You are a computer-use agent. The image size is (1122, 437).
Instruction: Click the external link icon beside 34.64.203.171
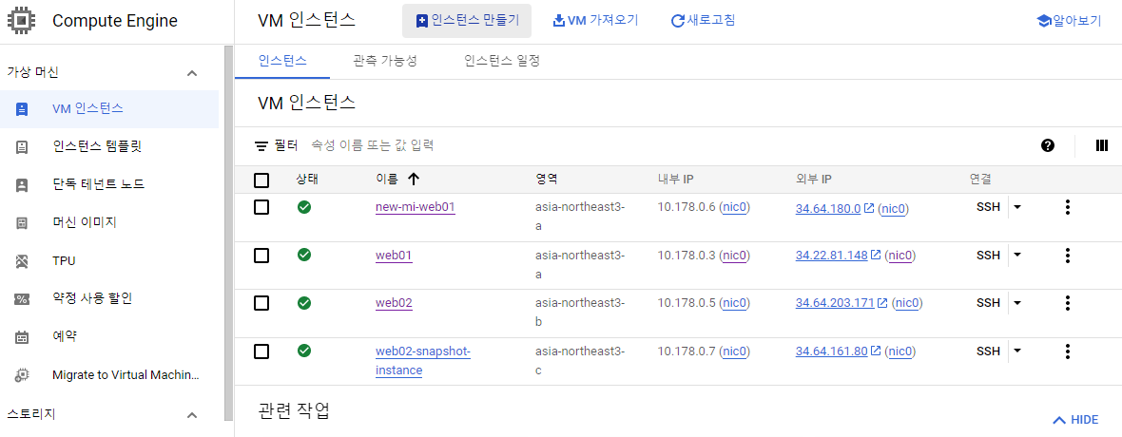click(882, 303)
